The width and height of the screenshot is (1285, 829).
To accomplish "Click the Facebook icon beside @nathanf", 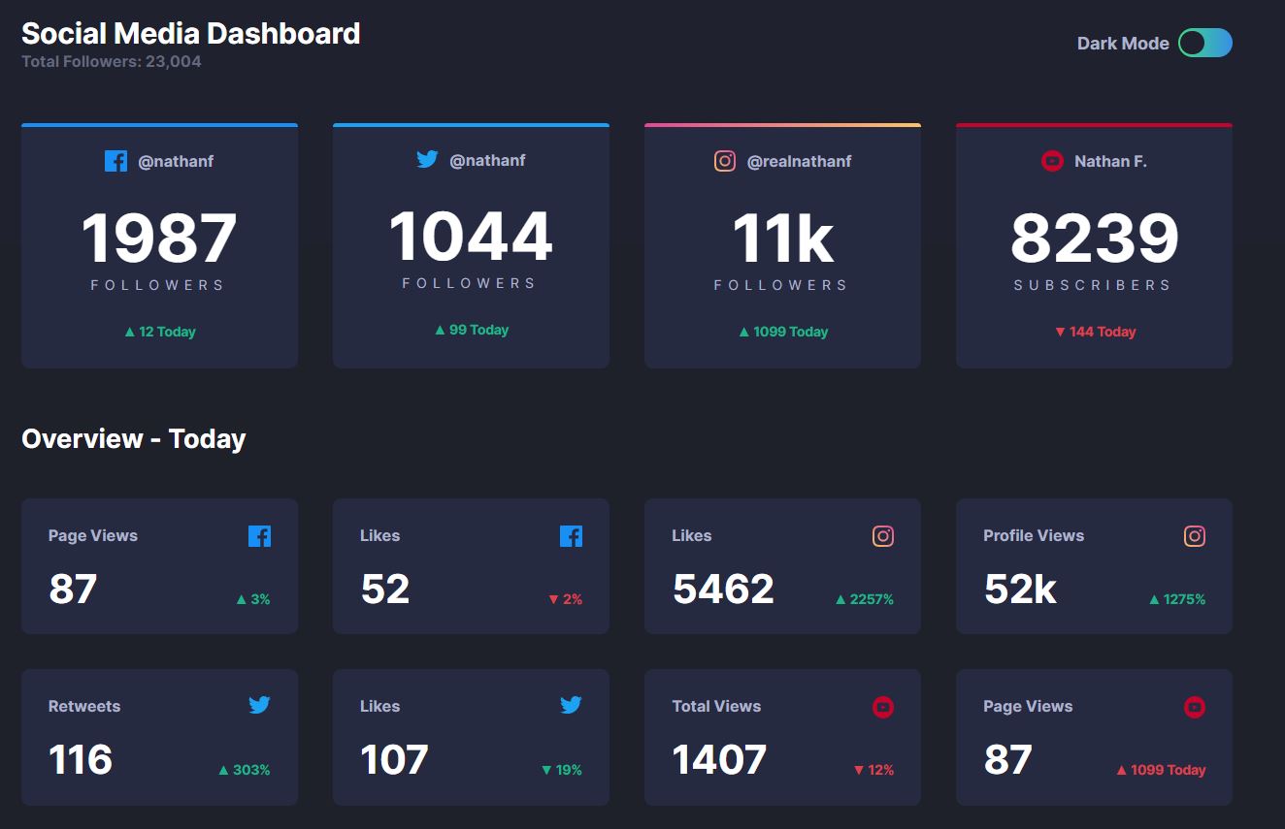I will tap(115, 161).
